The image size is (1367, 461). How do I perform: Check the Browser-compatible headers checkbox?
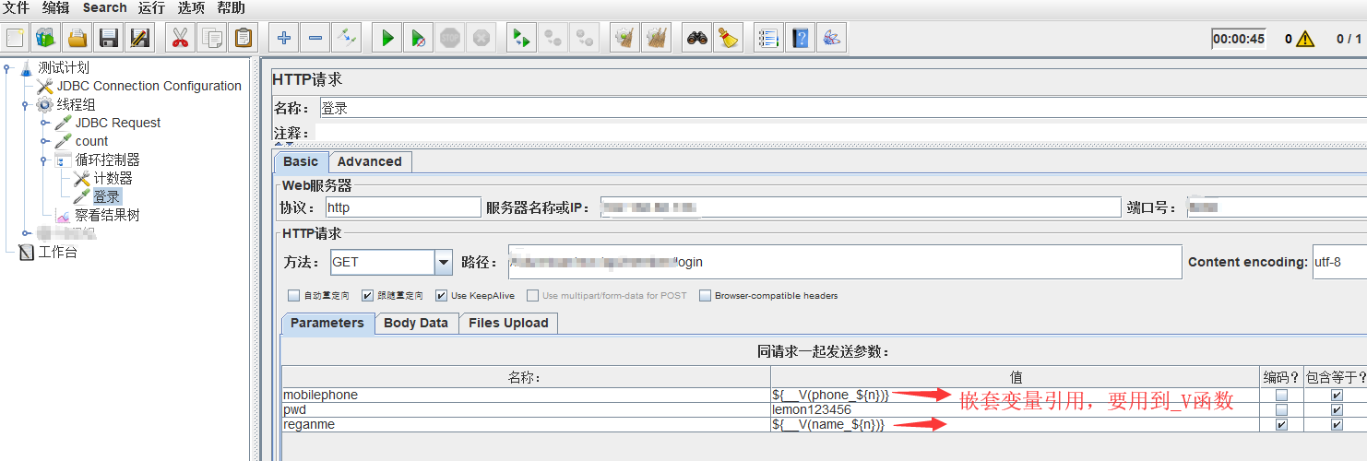click(706, 296)
